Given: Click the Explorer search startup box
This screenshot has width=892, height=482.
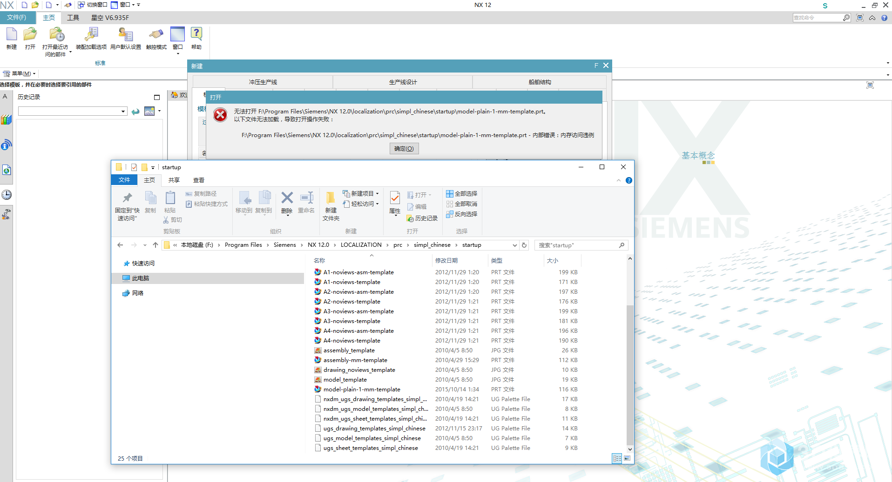Looking at the screenshot, I should click(x=581, y=245).
